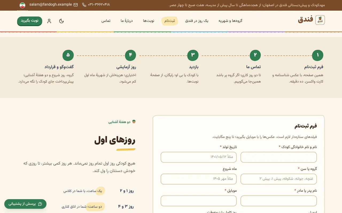
Task: Click the Fandogh acorn logo icon
Action: pyautogui.click(x=320, y=20)
